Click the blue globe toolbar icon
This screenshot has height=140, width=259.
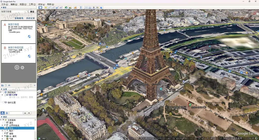[101, 8]
